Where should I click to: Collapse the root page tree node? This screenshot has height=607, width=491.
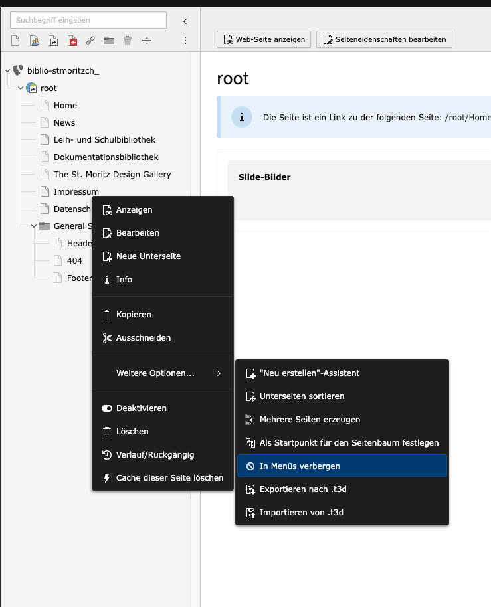point(21,88)
